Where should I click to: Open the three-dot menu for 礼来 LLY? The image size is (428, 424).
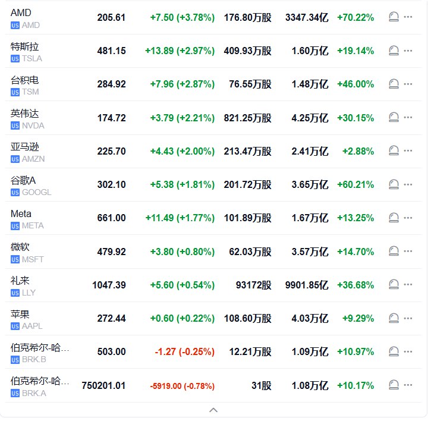(x=408, y=284)
